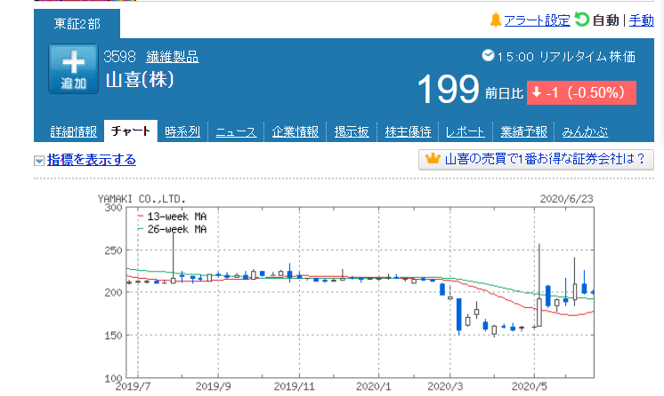664x396 pixels.
Task: Click the current price 199
Action: coord(448,89)
